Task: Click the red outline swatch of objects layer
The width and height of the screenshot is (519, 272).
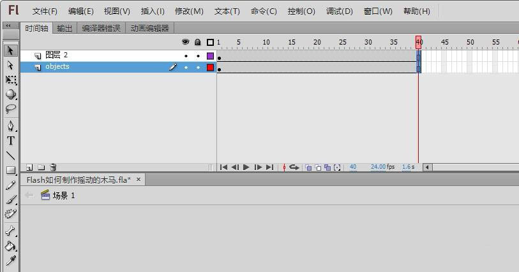Action: [210, 68]
